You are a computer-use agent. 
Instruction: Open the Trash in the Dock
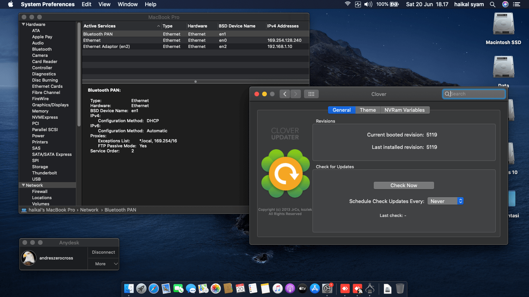400,288
